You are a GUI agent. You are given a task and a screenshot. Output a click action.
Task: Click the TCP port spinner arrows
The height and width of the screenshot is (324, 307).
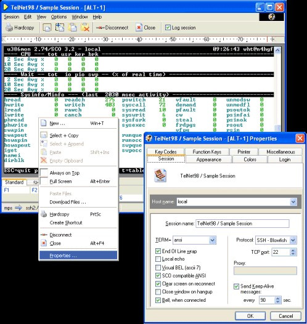(x=293, y=252)
